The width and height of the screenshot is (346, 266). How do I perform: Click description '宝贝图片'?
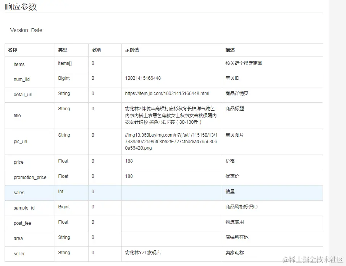[x=234, y=135]
